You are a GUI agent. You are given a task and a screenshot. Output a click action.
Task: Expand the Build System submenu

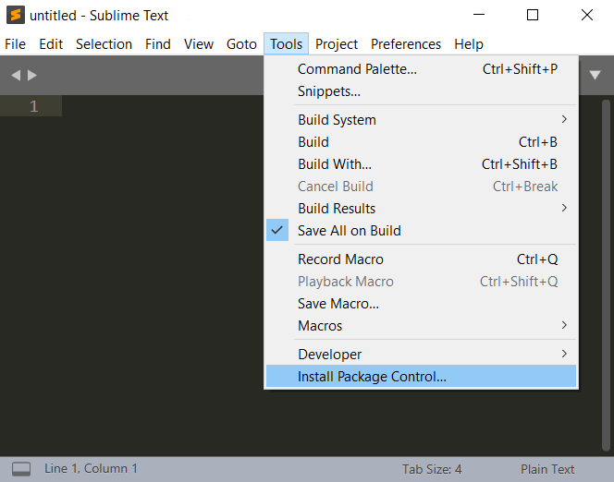[421, 120]
